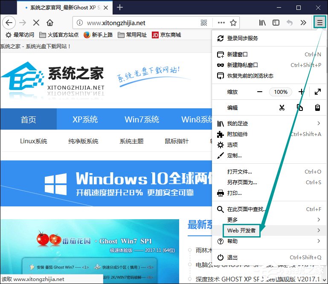Stop loading the page with X button
Screen dimensions: 328x284
click(x=36, y=23)
